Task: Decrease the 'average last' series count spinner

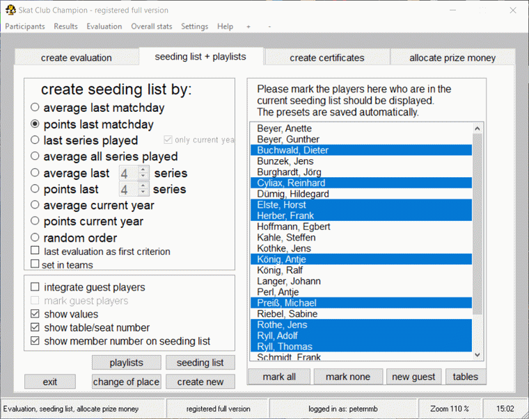Action: (143, 176)
